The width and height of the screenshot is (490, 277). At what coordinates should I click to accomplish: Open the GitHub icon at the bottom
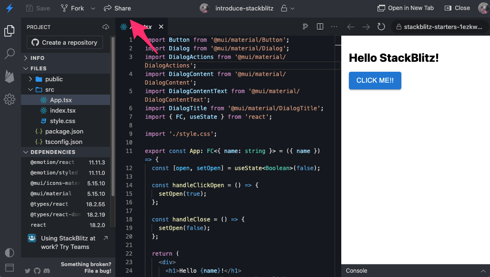click(x=38, y=271)
